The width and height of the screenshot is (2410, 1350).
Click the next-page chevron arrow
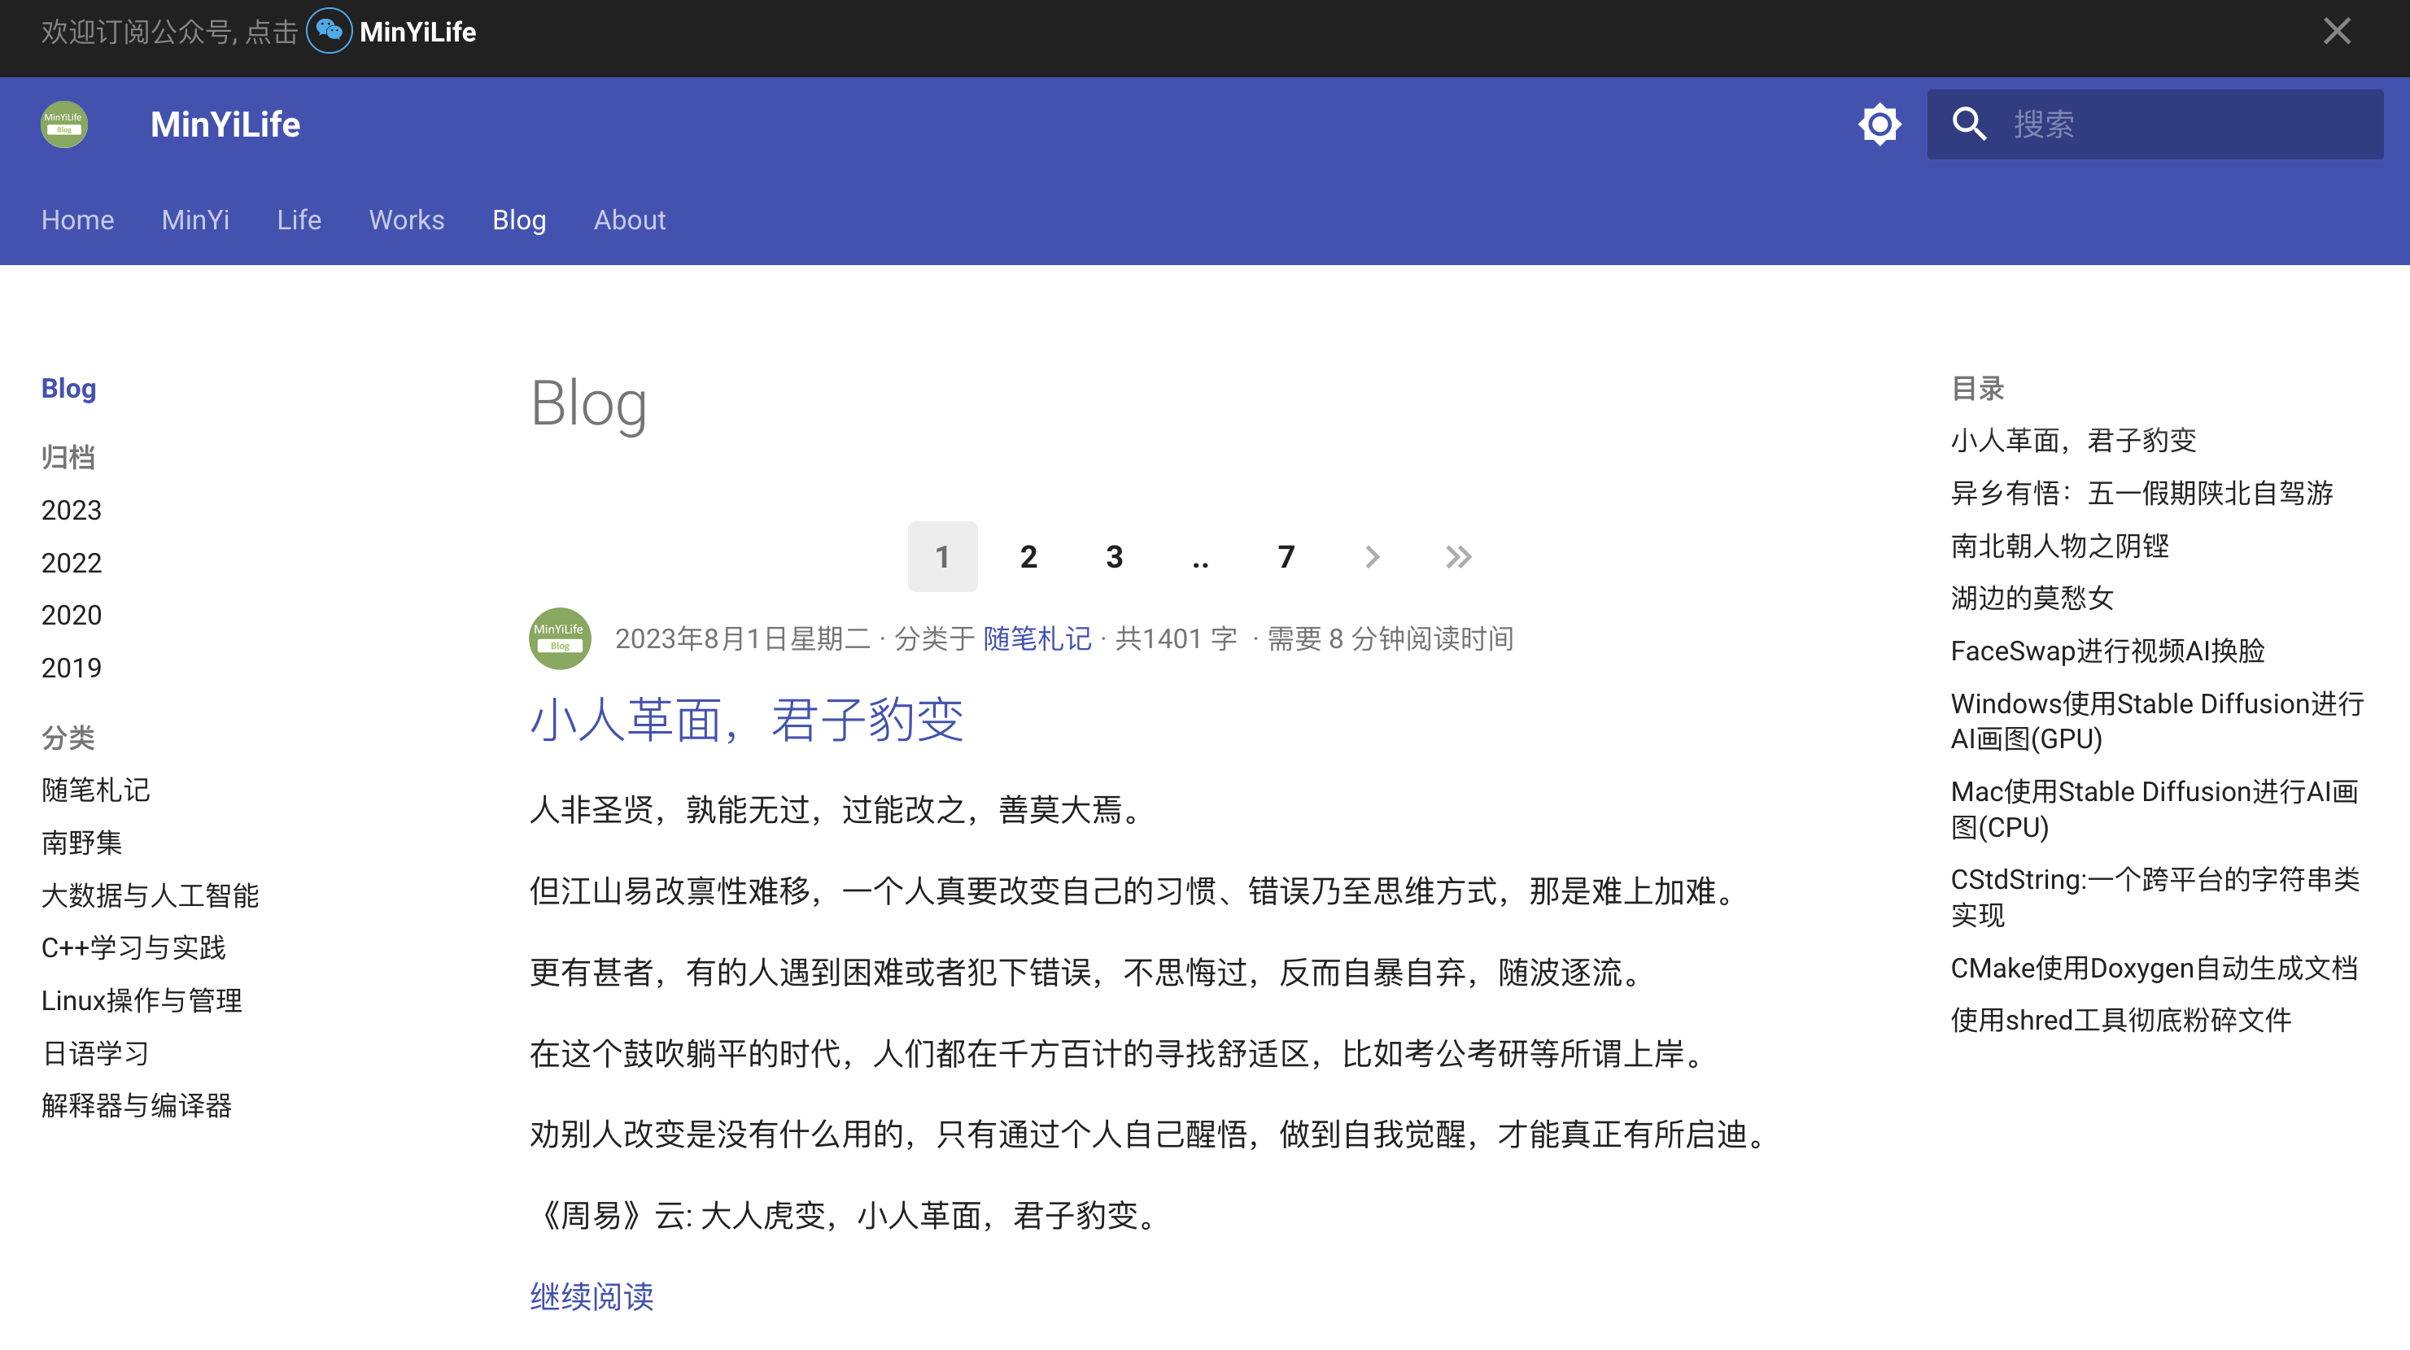click(x=1373, y=556)
